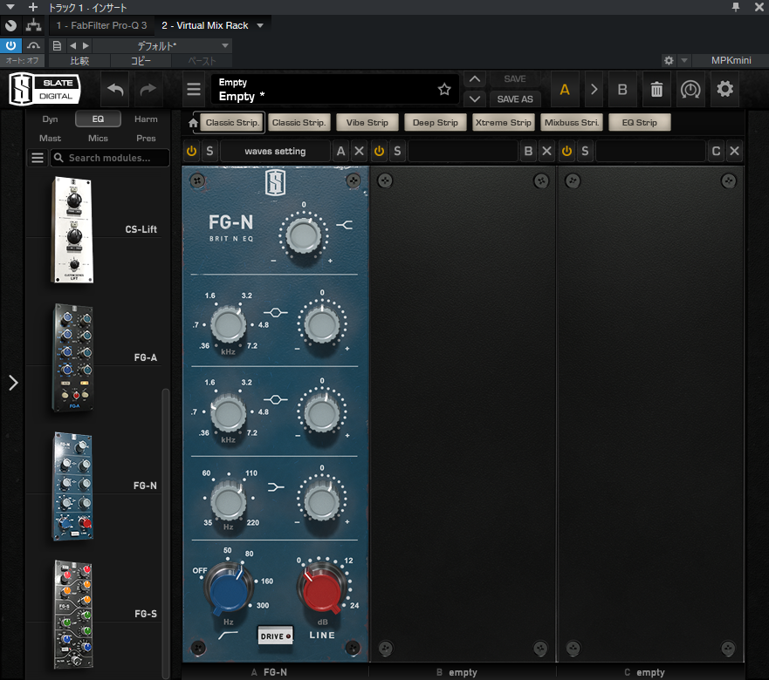Open the meter gauge icon
This screenshot has width=769, height=680.
click(x=690, y=89)
